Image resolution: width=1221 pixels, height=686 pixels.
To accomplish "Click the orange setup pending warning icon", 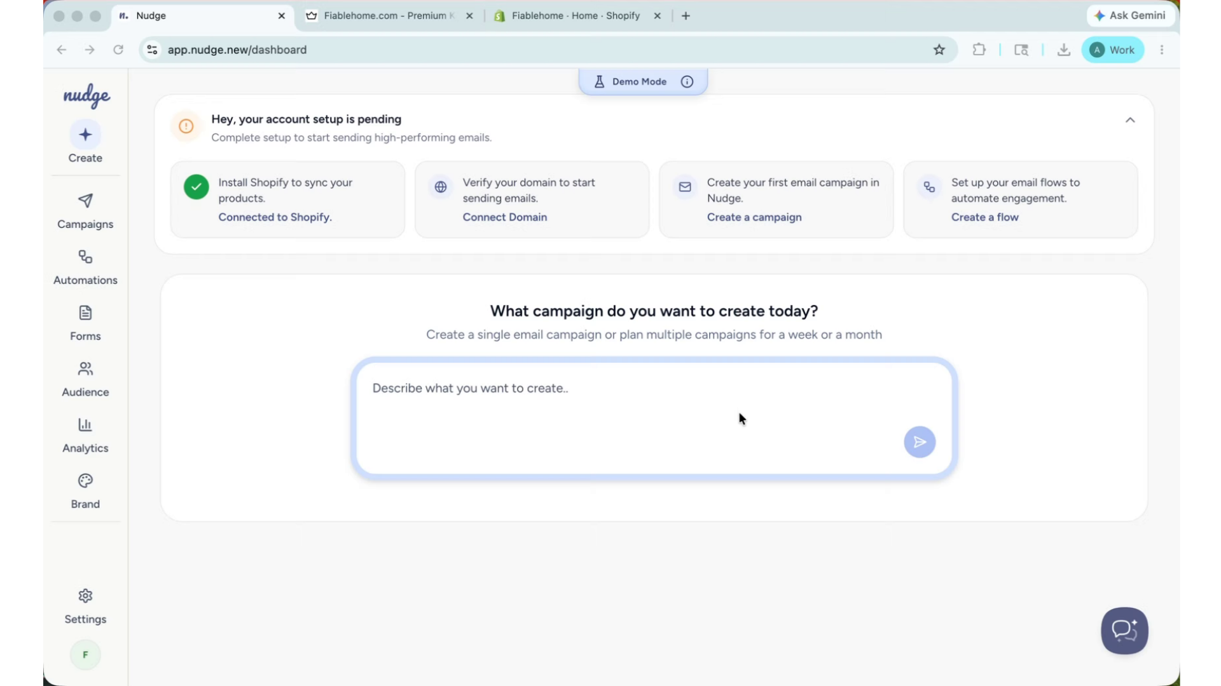I will point(186,126).
